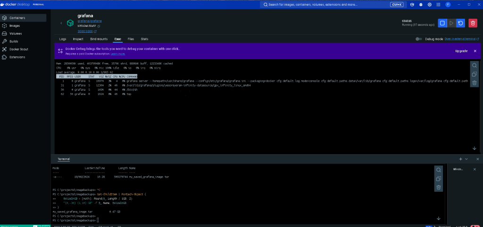483x227 pixels.
Task: Close the Windows terminal session tab
Action: [x=475, y=169]
